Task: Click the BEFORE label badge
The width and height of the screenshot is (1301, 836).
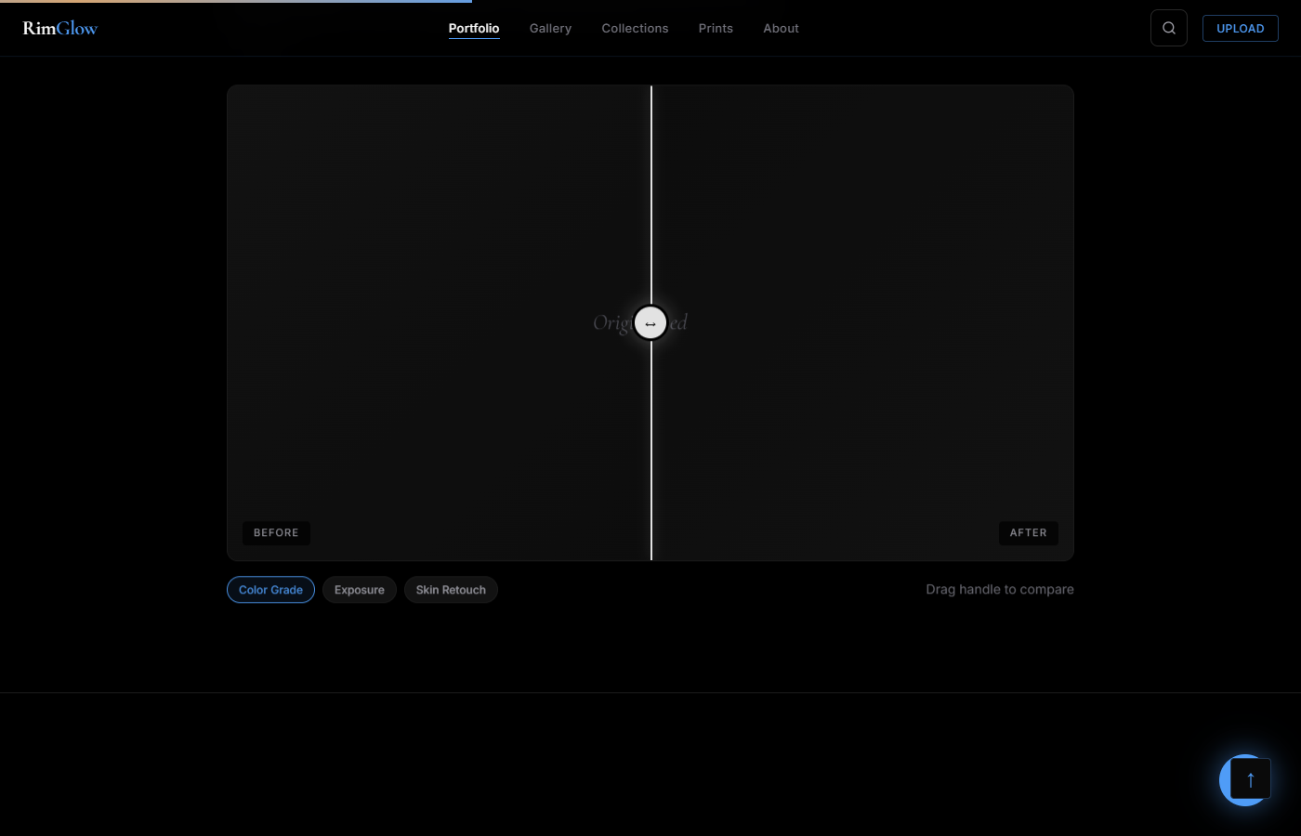Action: [276, 532]
